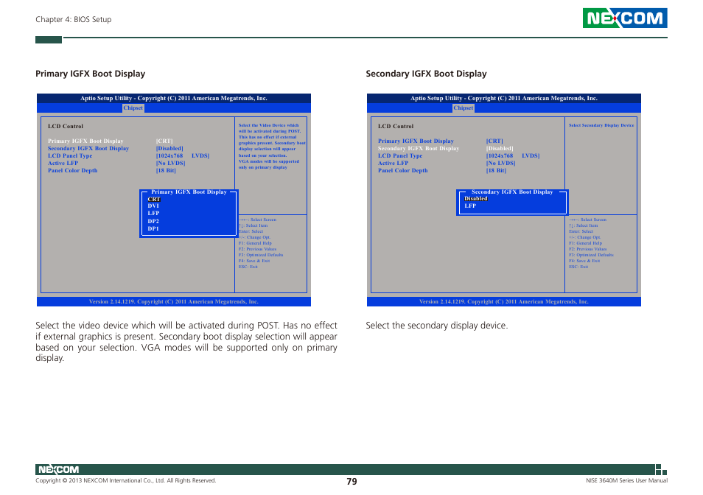Image resolution: width=703 pixels, height=495 pixels.
Task: Select Active LFP item in right BIOS screen
Action: point(393,163)
